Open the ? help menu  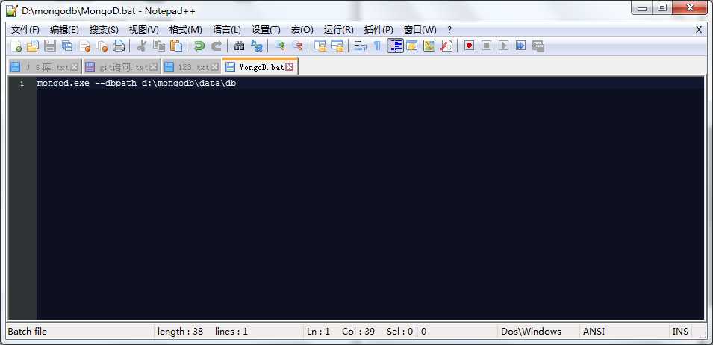[x=449, y=30]
